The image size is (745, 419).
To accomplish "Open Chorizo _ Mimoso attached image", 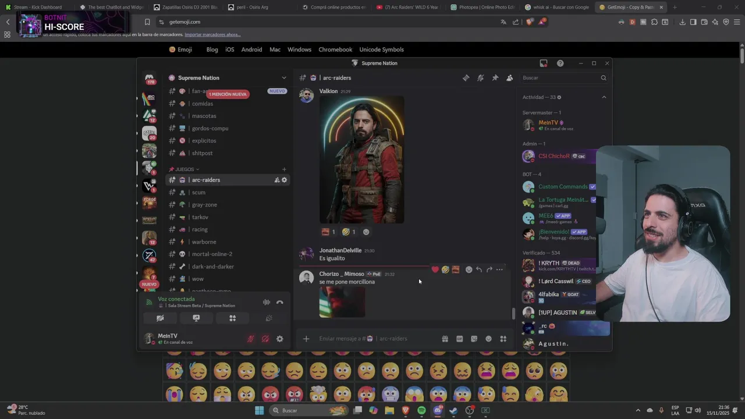I will click(x=342, y=303).
